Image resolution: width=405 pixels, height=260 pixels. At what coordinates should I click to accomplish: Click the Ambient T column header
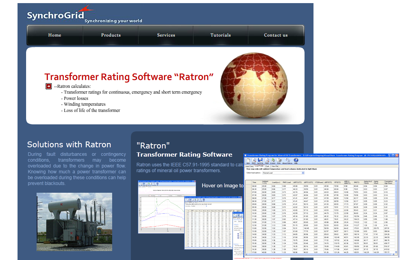coord(266,182)
